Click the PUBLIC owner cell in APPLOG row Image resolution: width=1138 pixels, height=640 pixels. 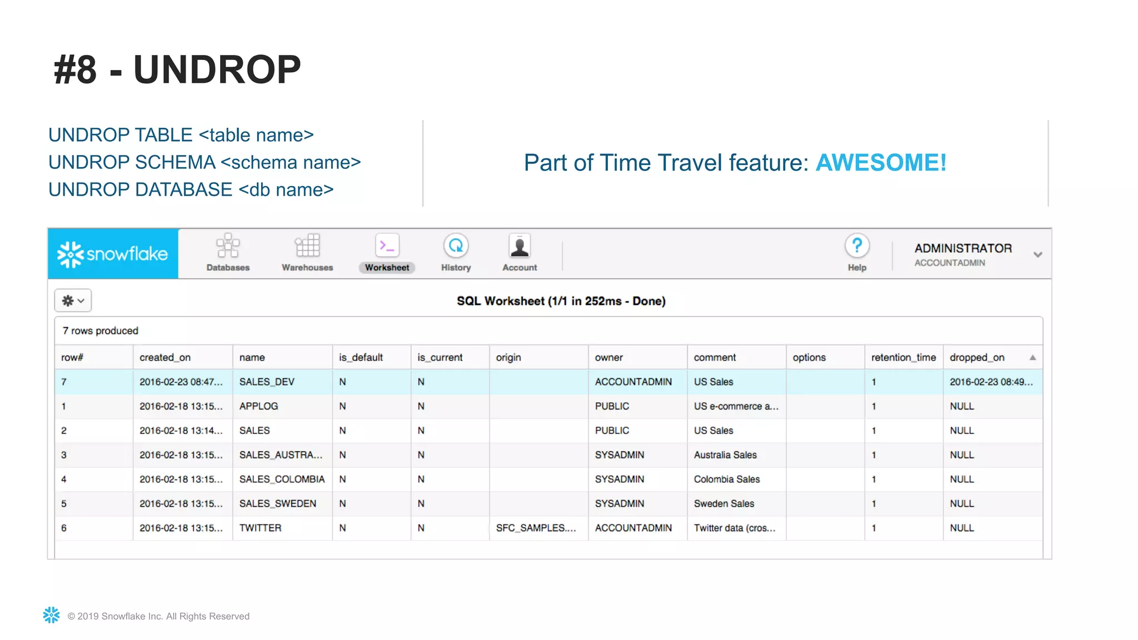(x=638, y=406)
